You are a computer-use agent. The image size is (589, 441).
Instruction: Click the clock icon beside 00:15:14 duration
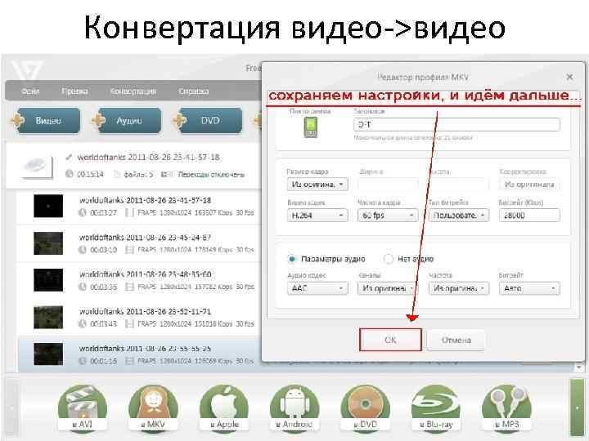(x=69, y=174)
